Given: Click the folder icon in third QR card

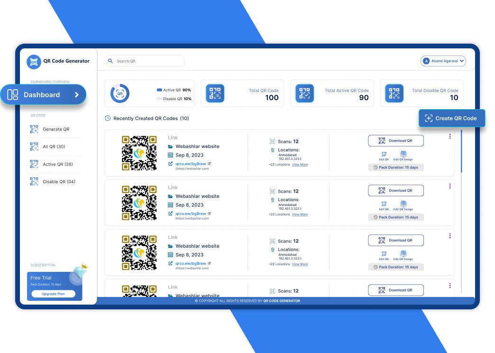Looking at the screenshot, I should [x=171, y=246].
